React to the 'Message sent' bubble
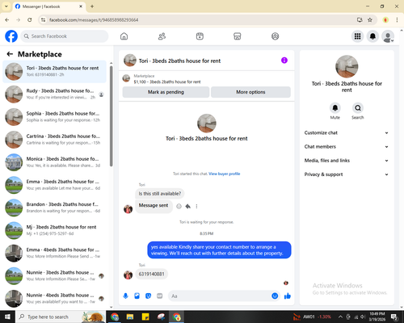Screen dimensions: 404x323 tap(179, 206)
